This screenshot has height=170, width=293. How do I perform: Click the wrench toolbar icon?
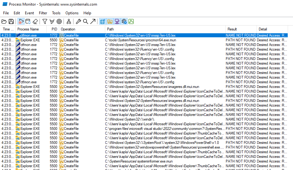78,22
